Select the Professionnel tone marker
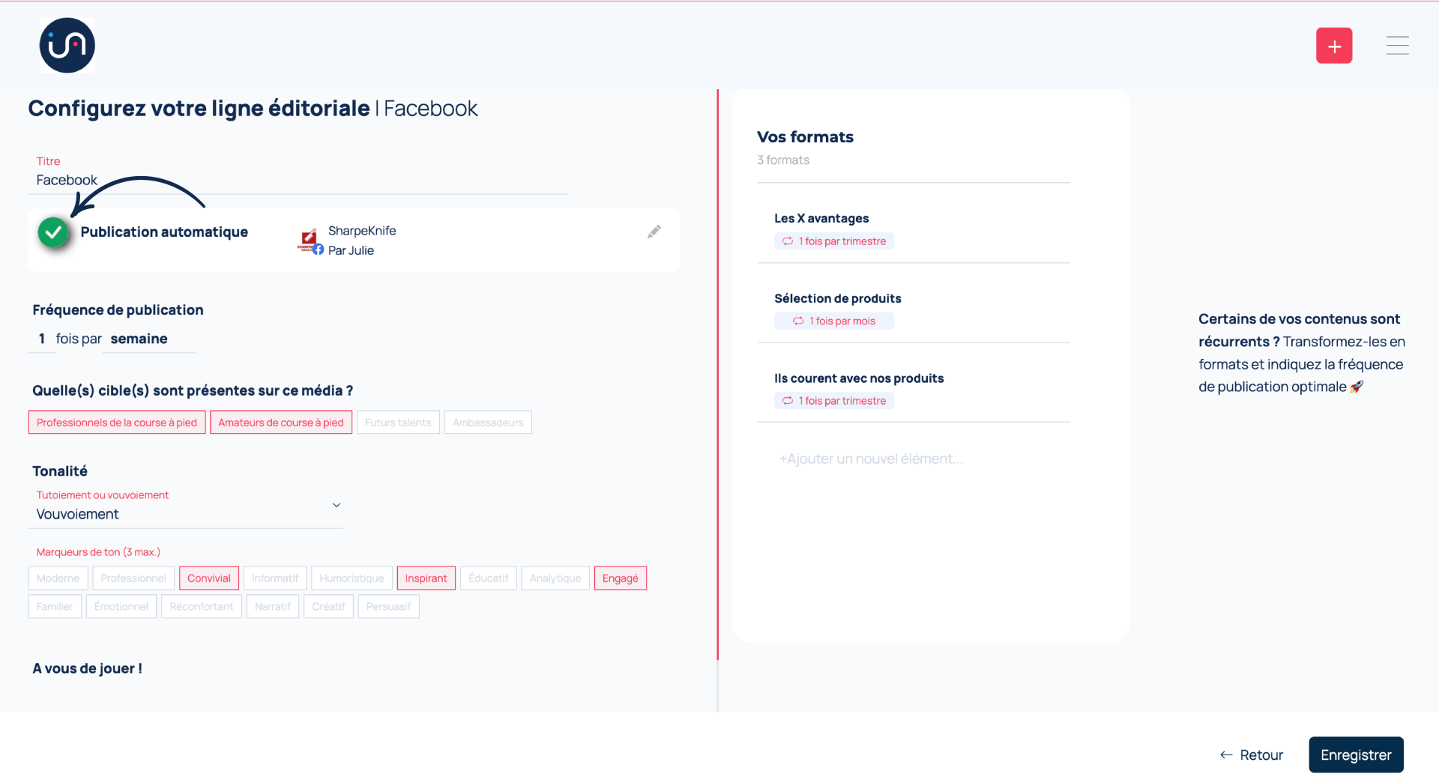Screen dimensions: 1439x777 pyautogui.click(x=133, y=578)
